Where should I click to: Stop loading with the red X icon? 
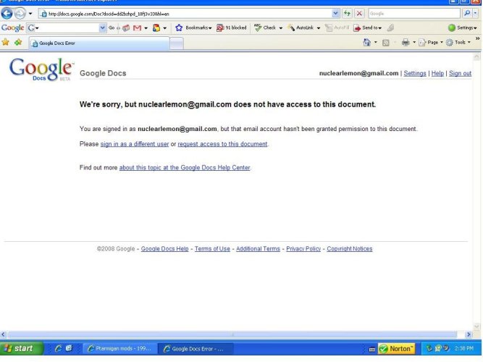click(x=359, y=13)
